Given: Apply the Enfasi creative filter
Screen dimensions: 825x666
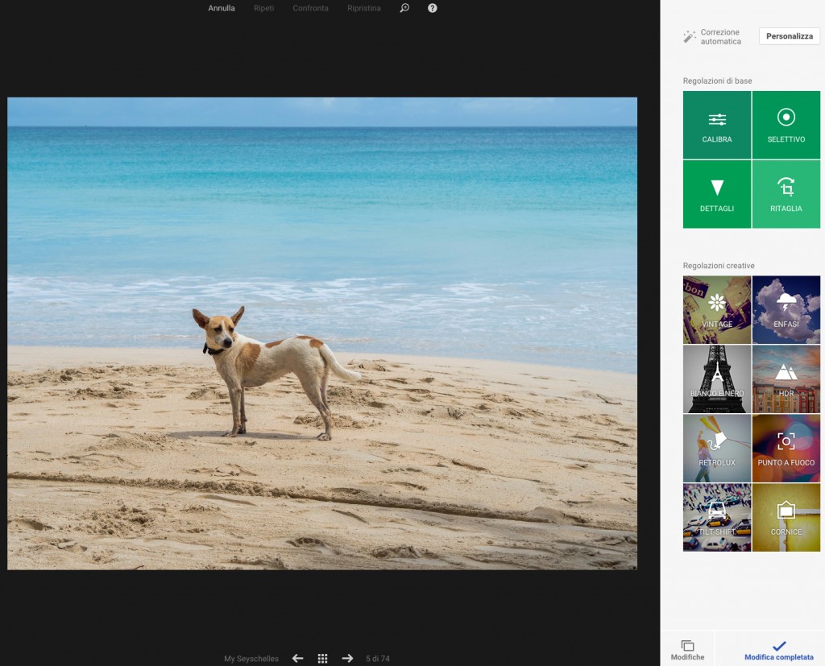Looking at the screenshot, I should pyautogui.click(x=786, y=310).
